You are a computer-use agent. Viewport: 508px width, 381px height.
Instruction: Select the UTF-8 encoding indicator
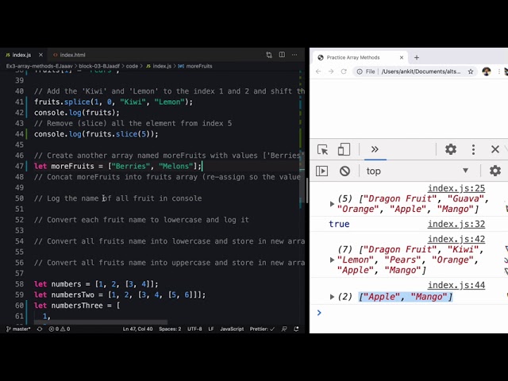tap(194, 329)
